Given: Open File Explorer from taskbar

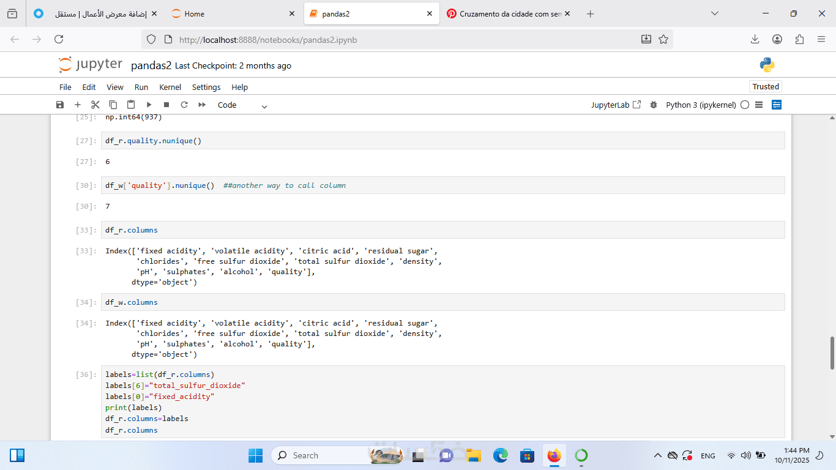Looking at the screenshot, I should point(474,455).
